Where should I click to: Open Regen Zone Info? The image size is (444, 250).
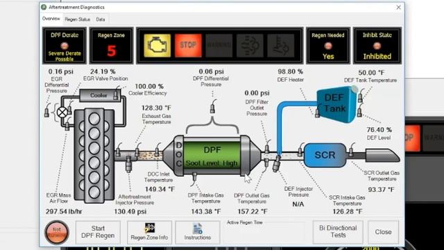point(149,232)
